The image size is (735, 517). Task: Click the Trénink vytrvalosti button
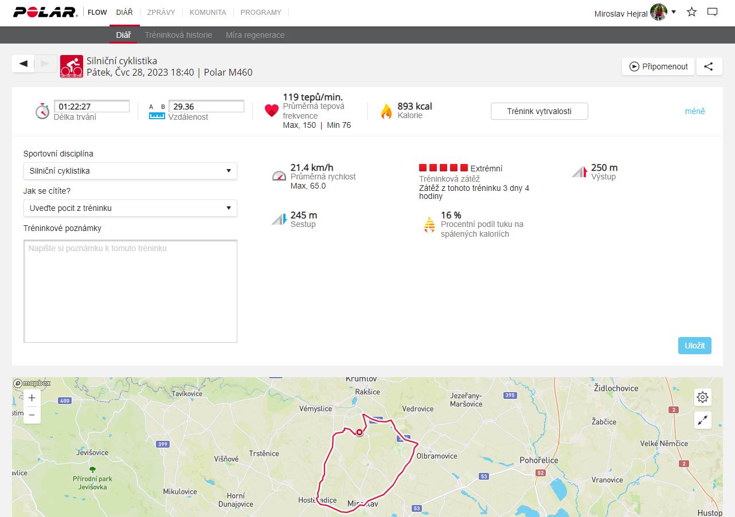pyautogui.click(x=539, y=111)
